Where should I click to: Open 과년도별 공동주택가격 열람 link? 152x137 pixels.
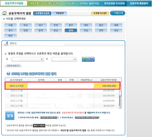tap(73, 130)
